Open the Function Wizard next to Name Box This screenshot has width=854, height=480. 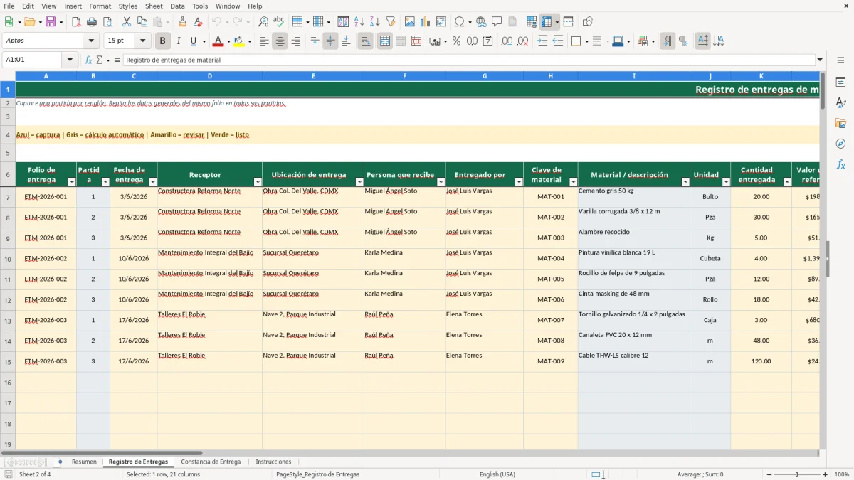[88, 60]
